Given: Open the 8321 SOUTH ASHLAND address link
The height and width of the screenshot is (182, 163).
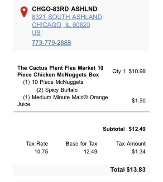Looking at the screenshot, I should [67, 17].
